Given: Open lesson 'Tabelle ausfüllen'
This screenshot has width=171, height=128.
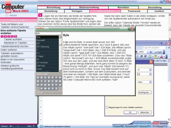Looking at the screenshot, I should 13,39.
